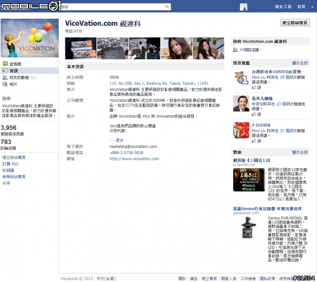Click the 檢舉粉絲專頁 report link
The height and width of the screenshot is (282, 317).
coord(14,177)
